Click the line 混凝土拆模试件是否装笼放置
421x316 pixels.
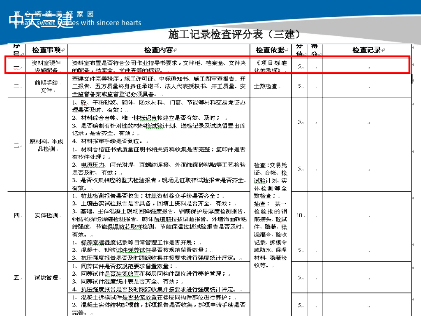point(151,297)
